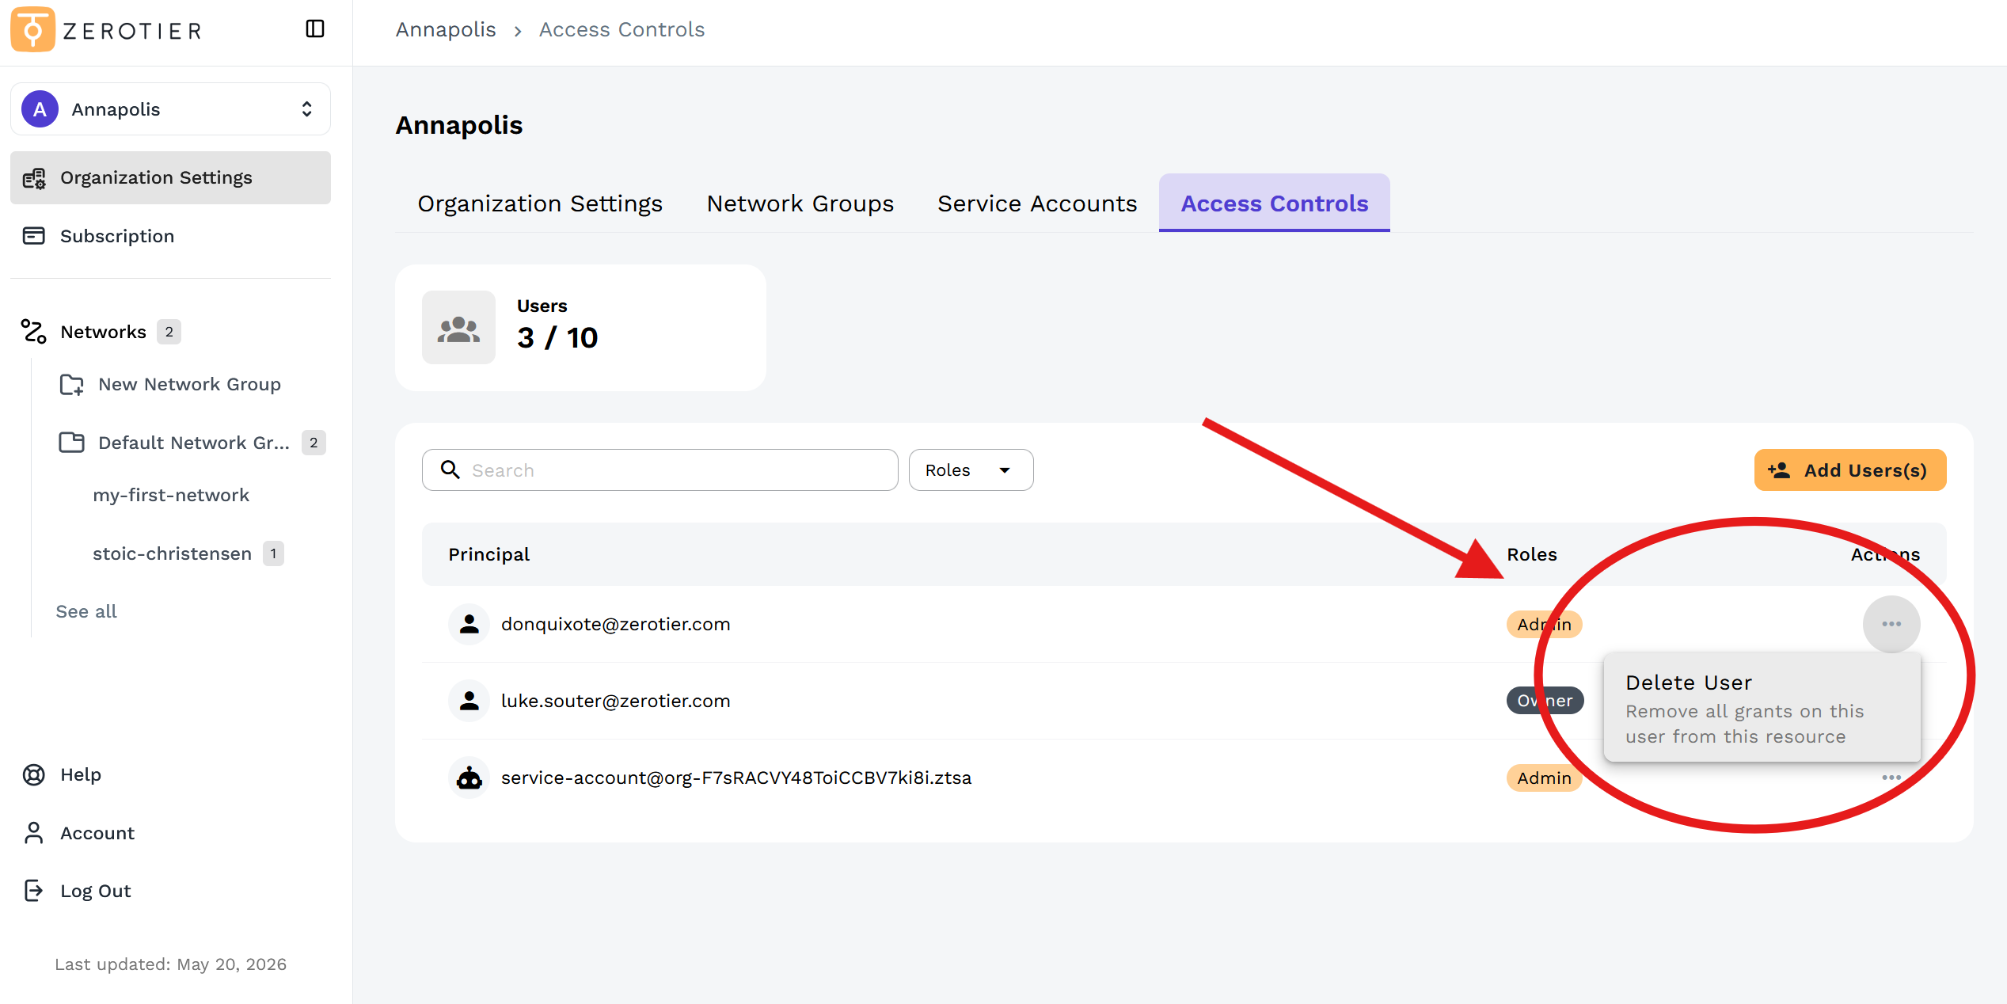Click the Roles dropdown arrow
Screen dimensions: 2007x1004
[x=1005, y=470]
